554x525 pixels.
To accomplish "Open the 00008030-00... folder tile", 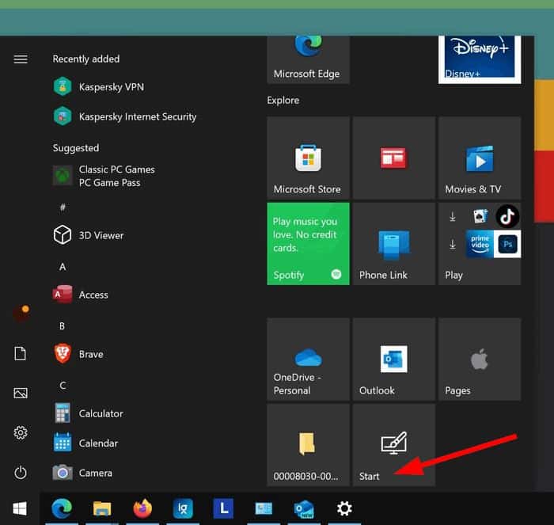I will 308,445.
